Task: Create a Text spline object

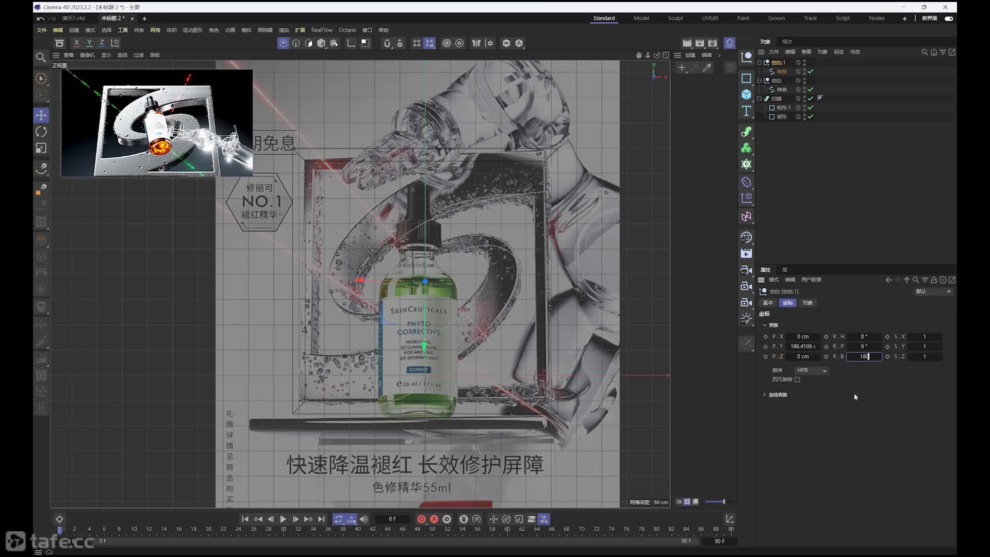Action: [746, 111]
